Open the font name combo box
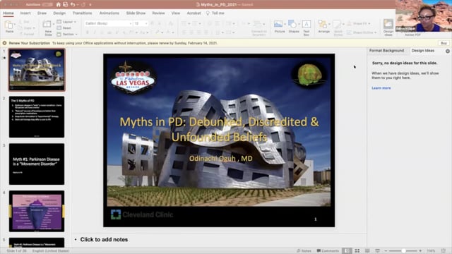Image resolution: width=452 pixels, height=254 pixels. [x=108, y=23]
